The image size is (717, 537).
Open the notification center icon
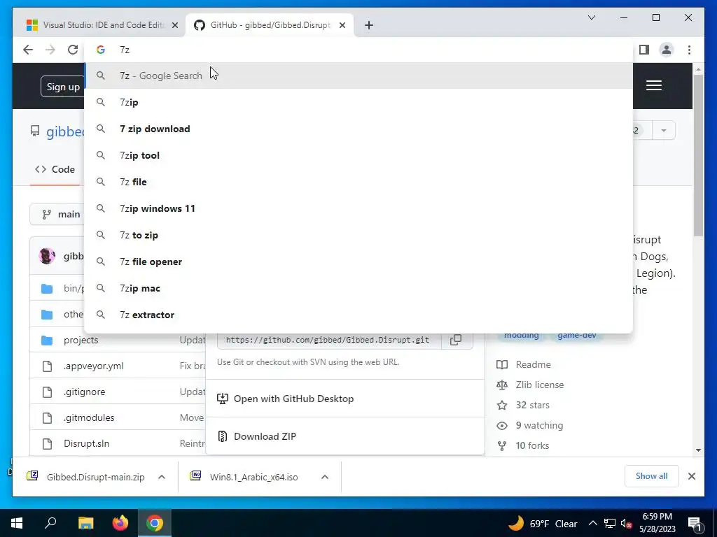(695, 523)
